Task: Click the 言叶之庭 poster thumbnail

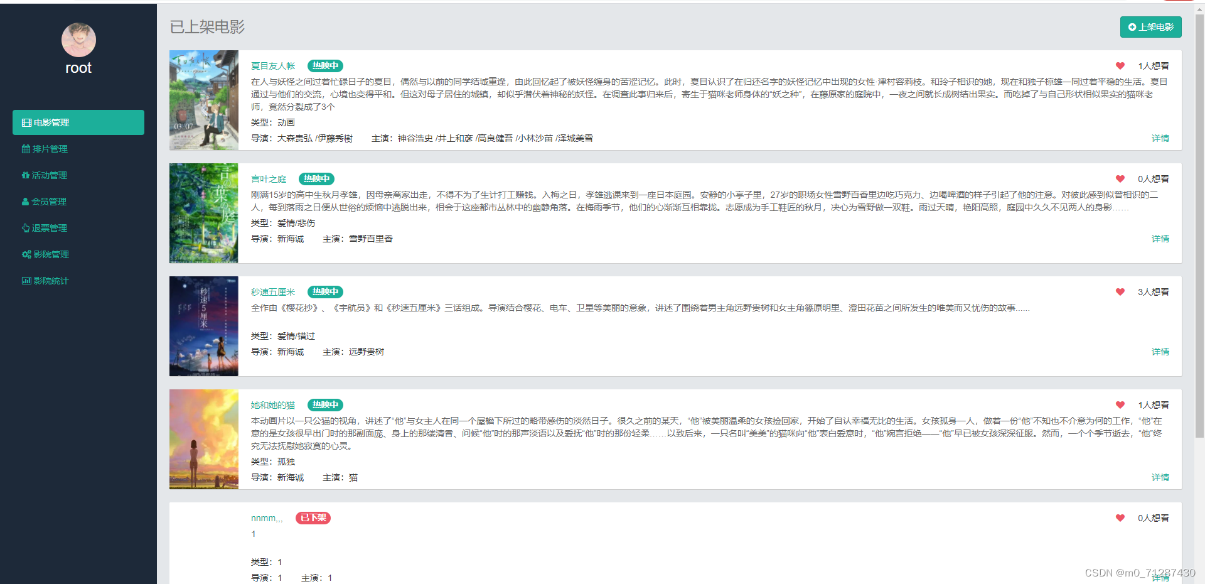Action: 203,213
